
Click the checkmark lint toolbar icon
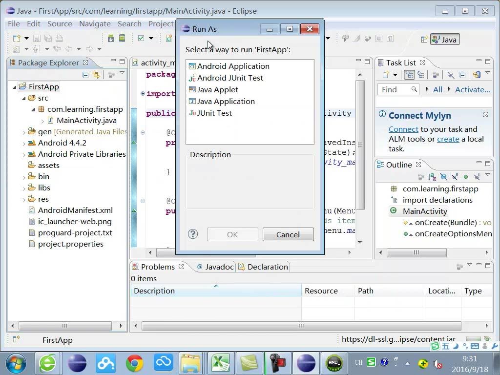pyautogui.click(x=141, y=39)
